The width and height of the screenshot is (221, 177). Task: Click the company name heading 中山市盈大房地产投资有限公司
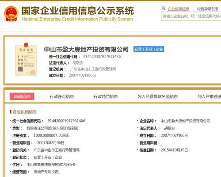(x=86, y=49)
